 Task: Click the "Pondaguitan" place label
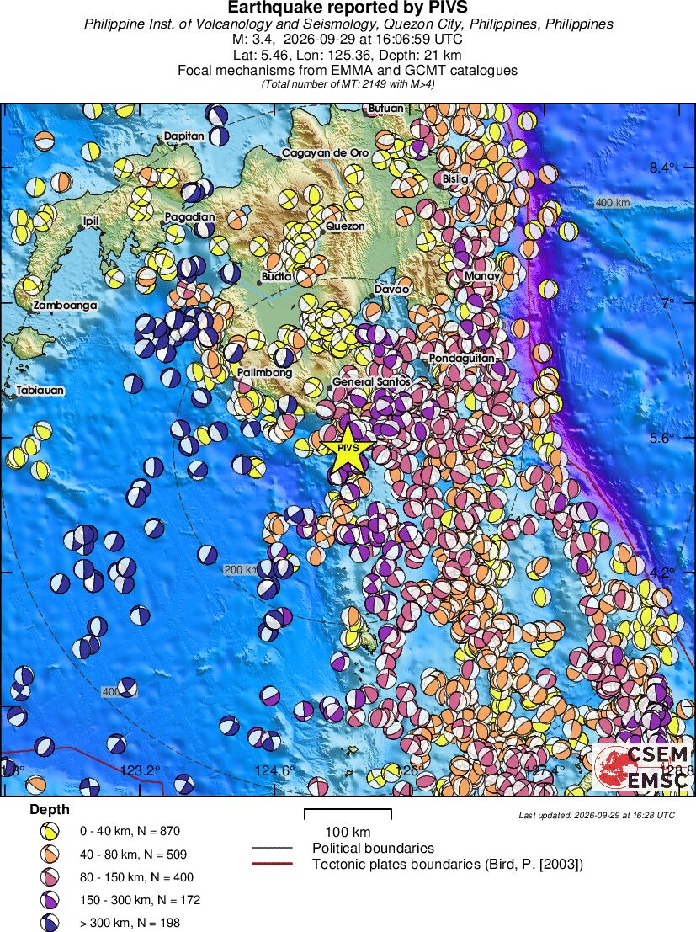point(462,359)
